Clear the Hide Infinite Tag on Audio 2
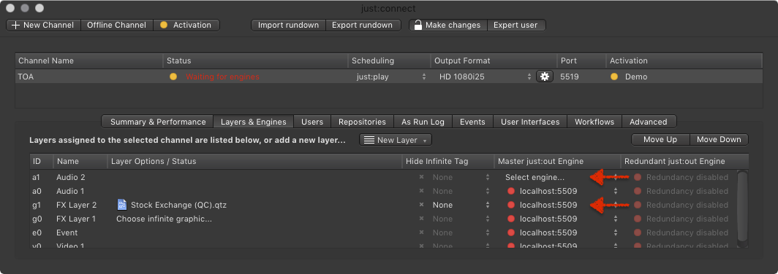The width and height of the screenshot is (778, 274). point(421,177)
